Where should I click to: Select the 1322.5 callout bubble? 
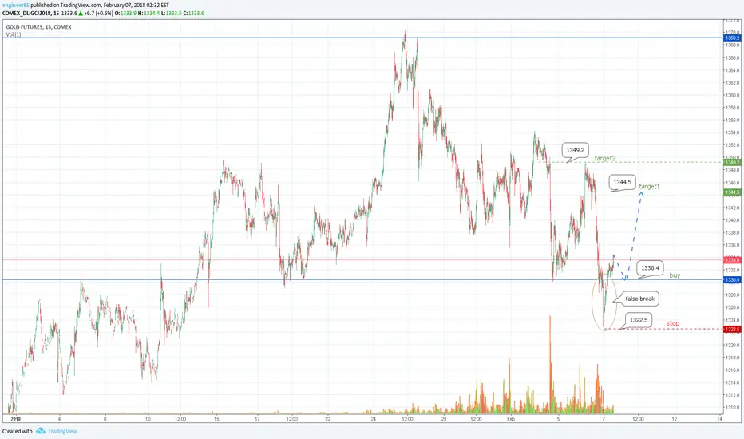point(638,320)
